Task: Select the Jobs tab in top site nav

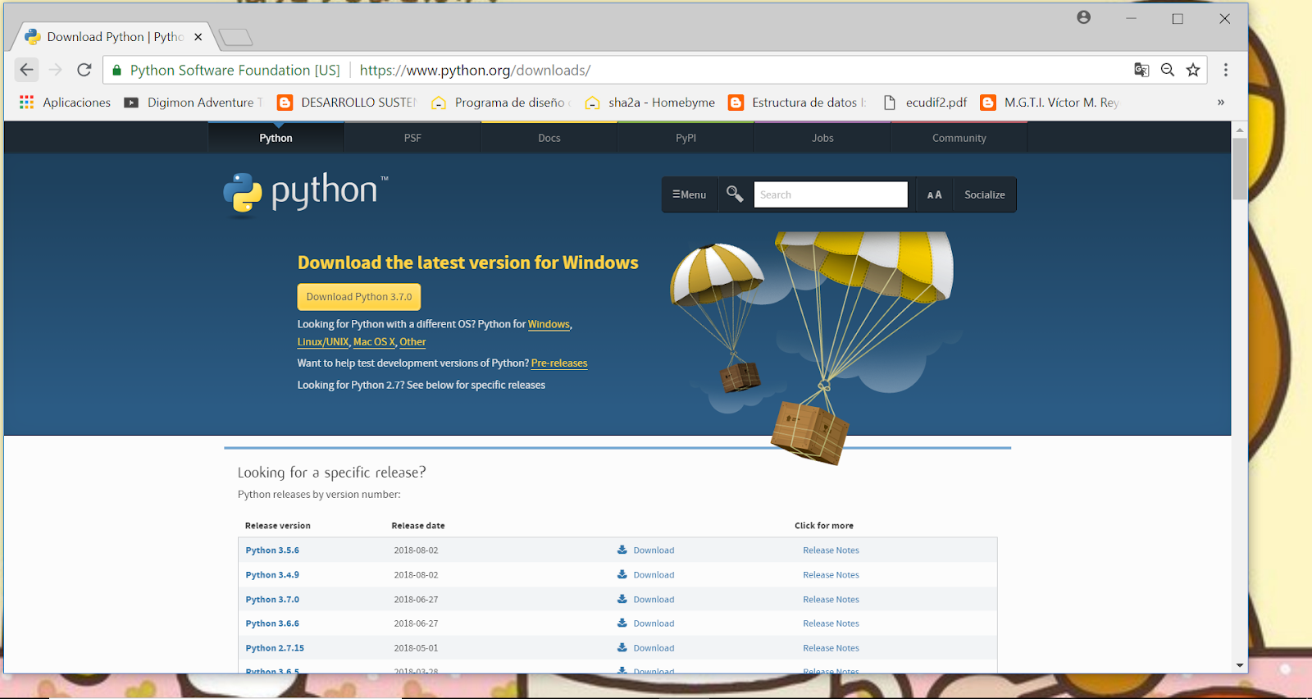Action: (822, 138)
